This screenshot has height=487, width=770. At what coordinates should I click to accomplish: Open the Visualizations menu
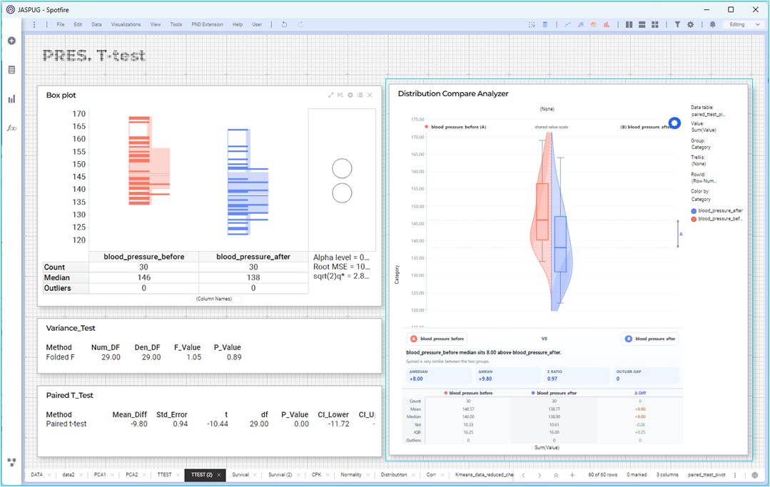(x=126, y=24)
